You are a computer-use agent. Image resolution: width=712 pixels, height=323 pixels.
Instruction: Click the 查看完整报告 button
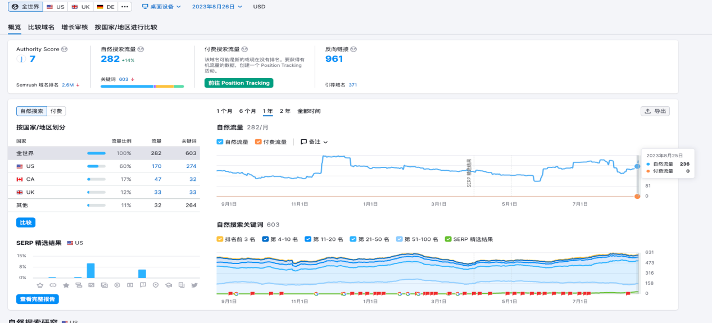click(38, 299)
